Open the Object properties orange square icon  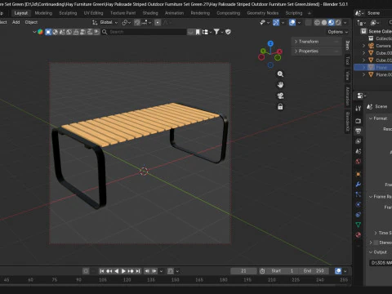point(359,174)
